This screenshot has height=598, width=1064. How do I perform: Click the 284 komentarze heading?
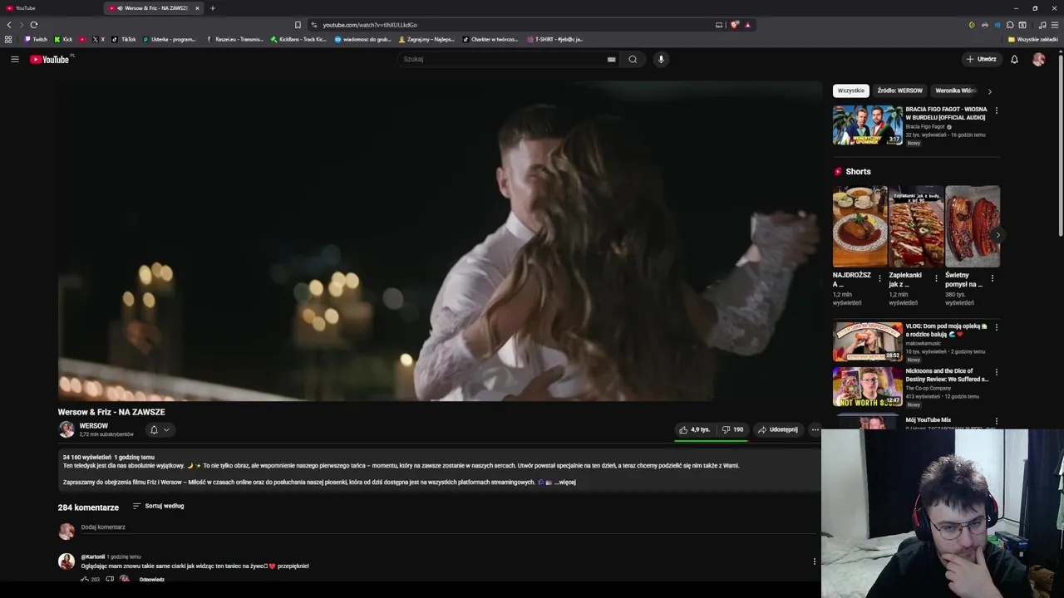[x=88, y=507]
